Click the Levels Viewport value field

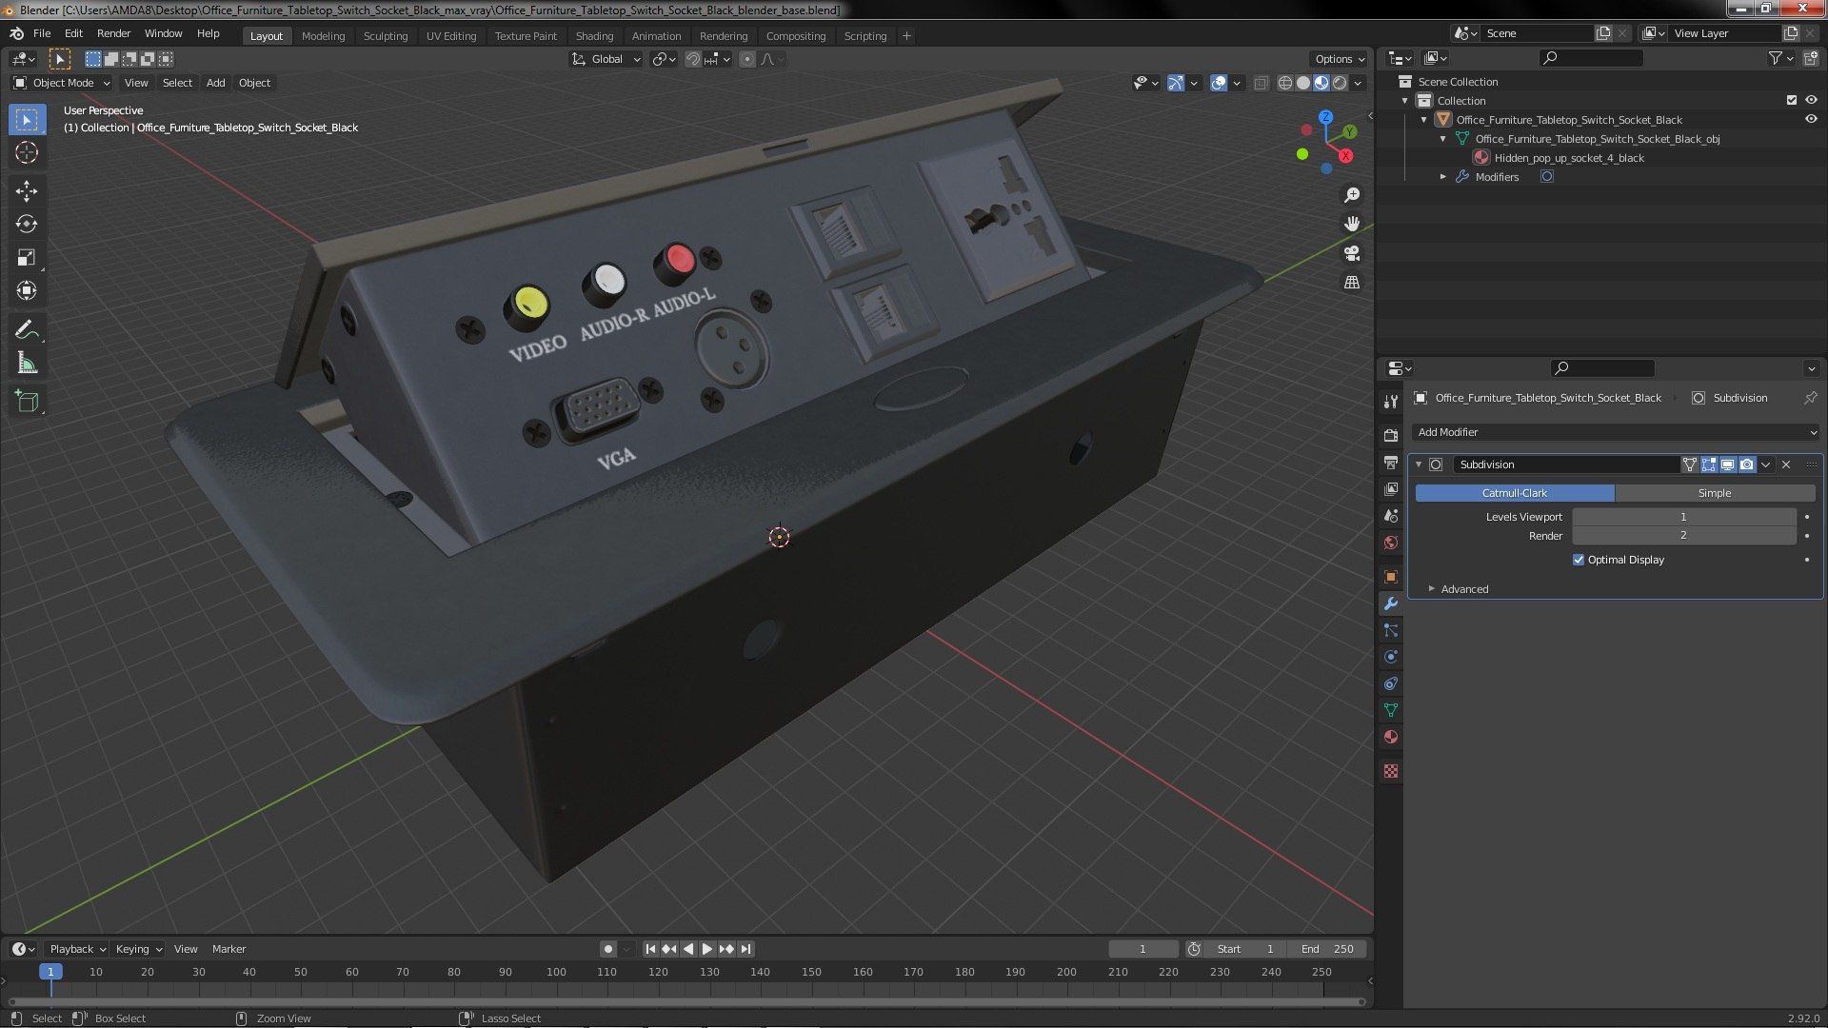1682,517
